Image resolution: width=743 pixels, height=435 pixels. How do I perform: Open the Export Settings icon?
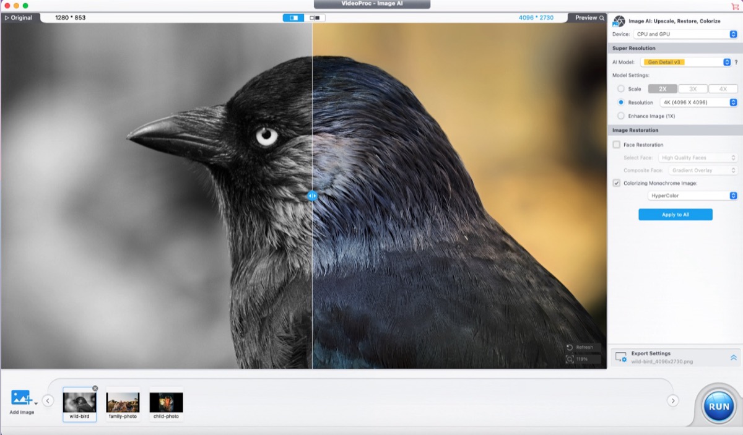pyautogui.click(x=620, y=357)
